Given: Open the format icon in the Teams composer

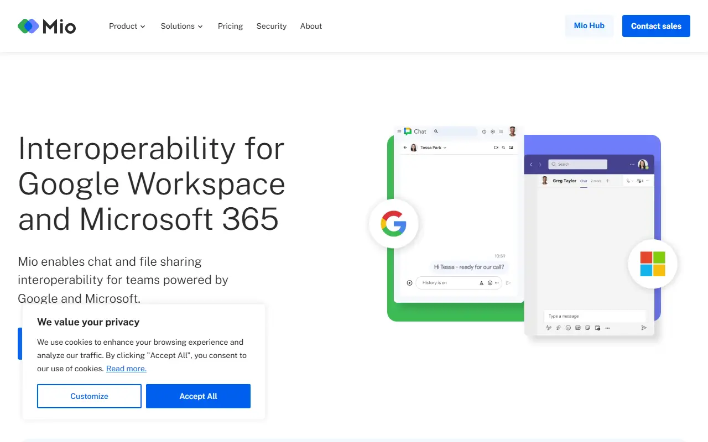Looking at the screenshot, I should (549, 328).
